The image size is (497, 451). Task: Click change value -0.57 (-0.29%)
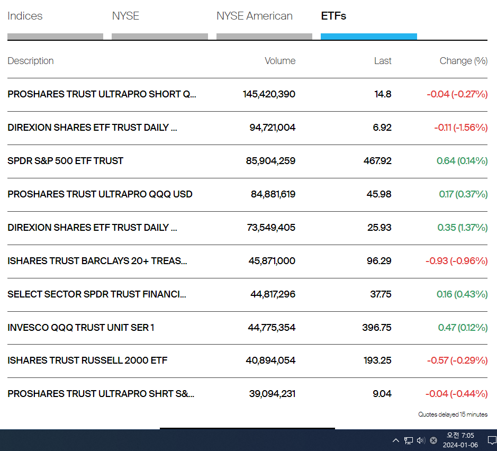[x=457, y=360]
